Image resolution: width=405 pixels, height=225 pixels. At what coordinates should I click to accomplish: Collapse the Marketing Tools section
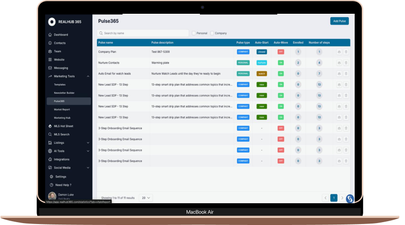pos(88,76)
